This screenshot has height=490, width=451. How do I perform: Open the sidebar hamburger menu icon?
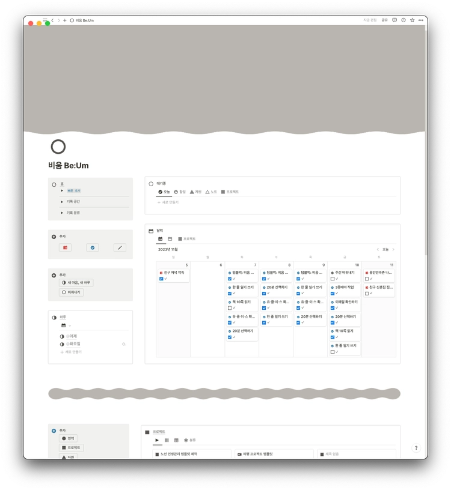point(45,20)
